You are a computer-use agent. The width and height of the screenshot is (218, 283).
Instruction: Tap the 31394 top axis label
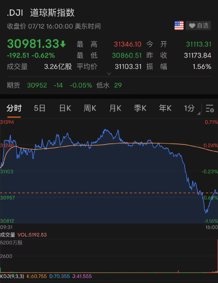[x=7, y=122]
